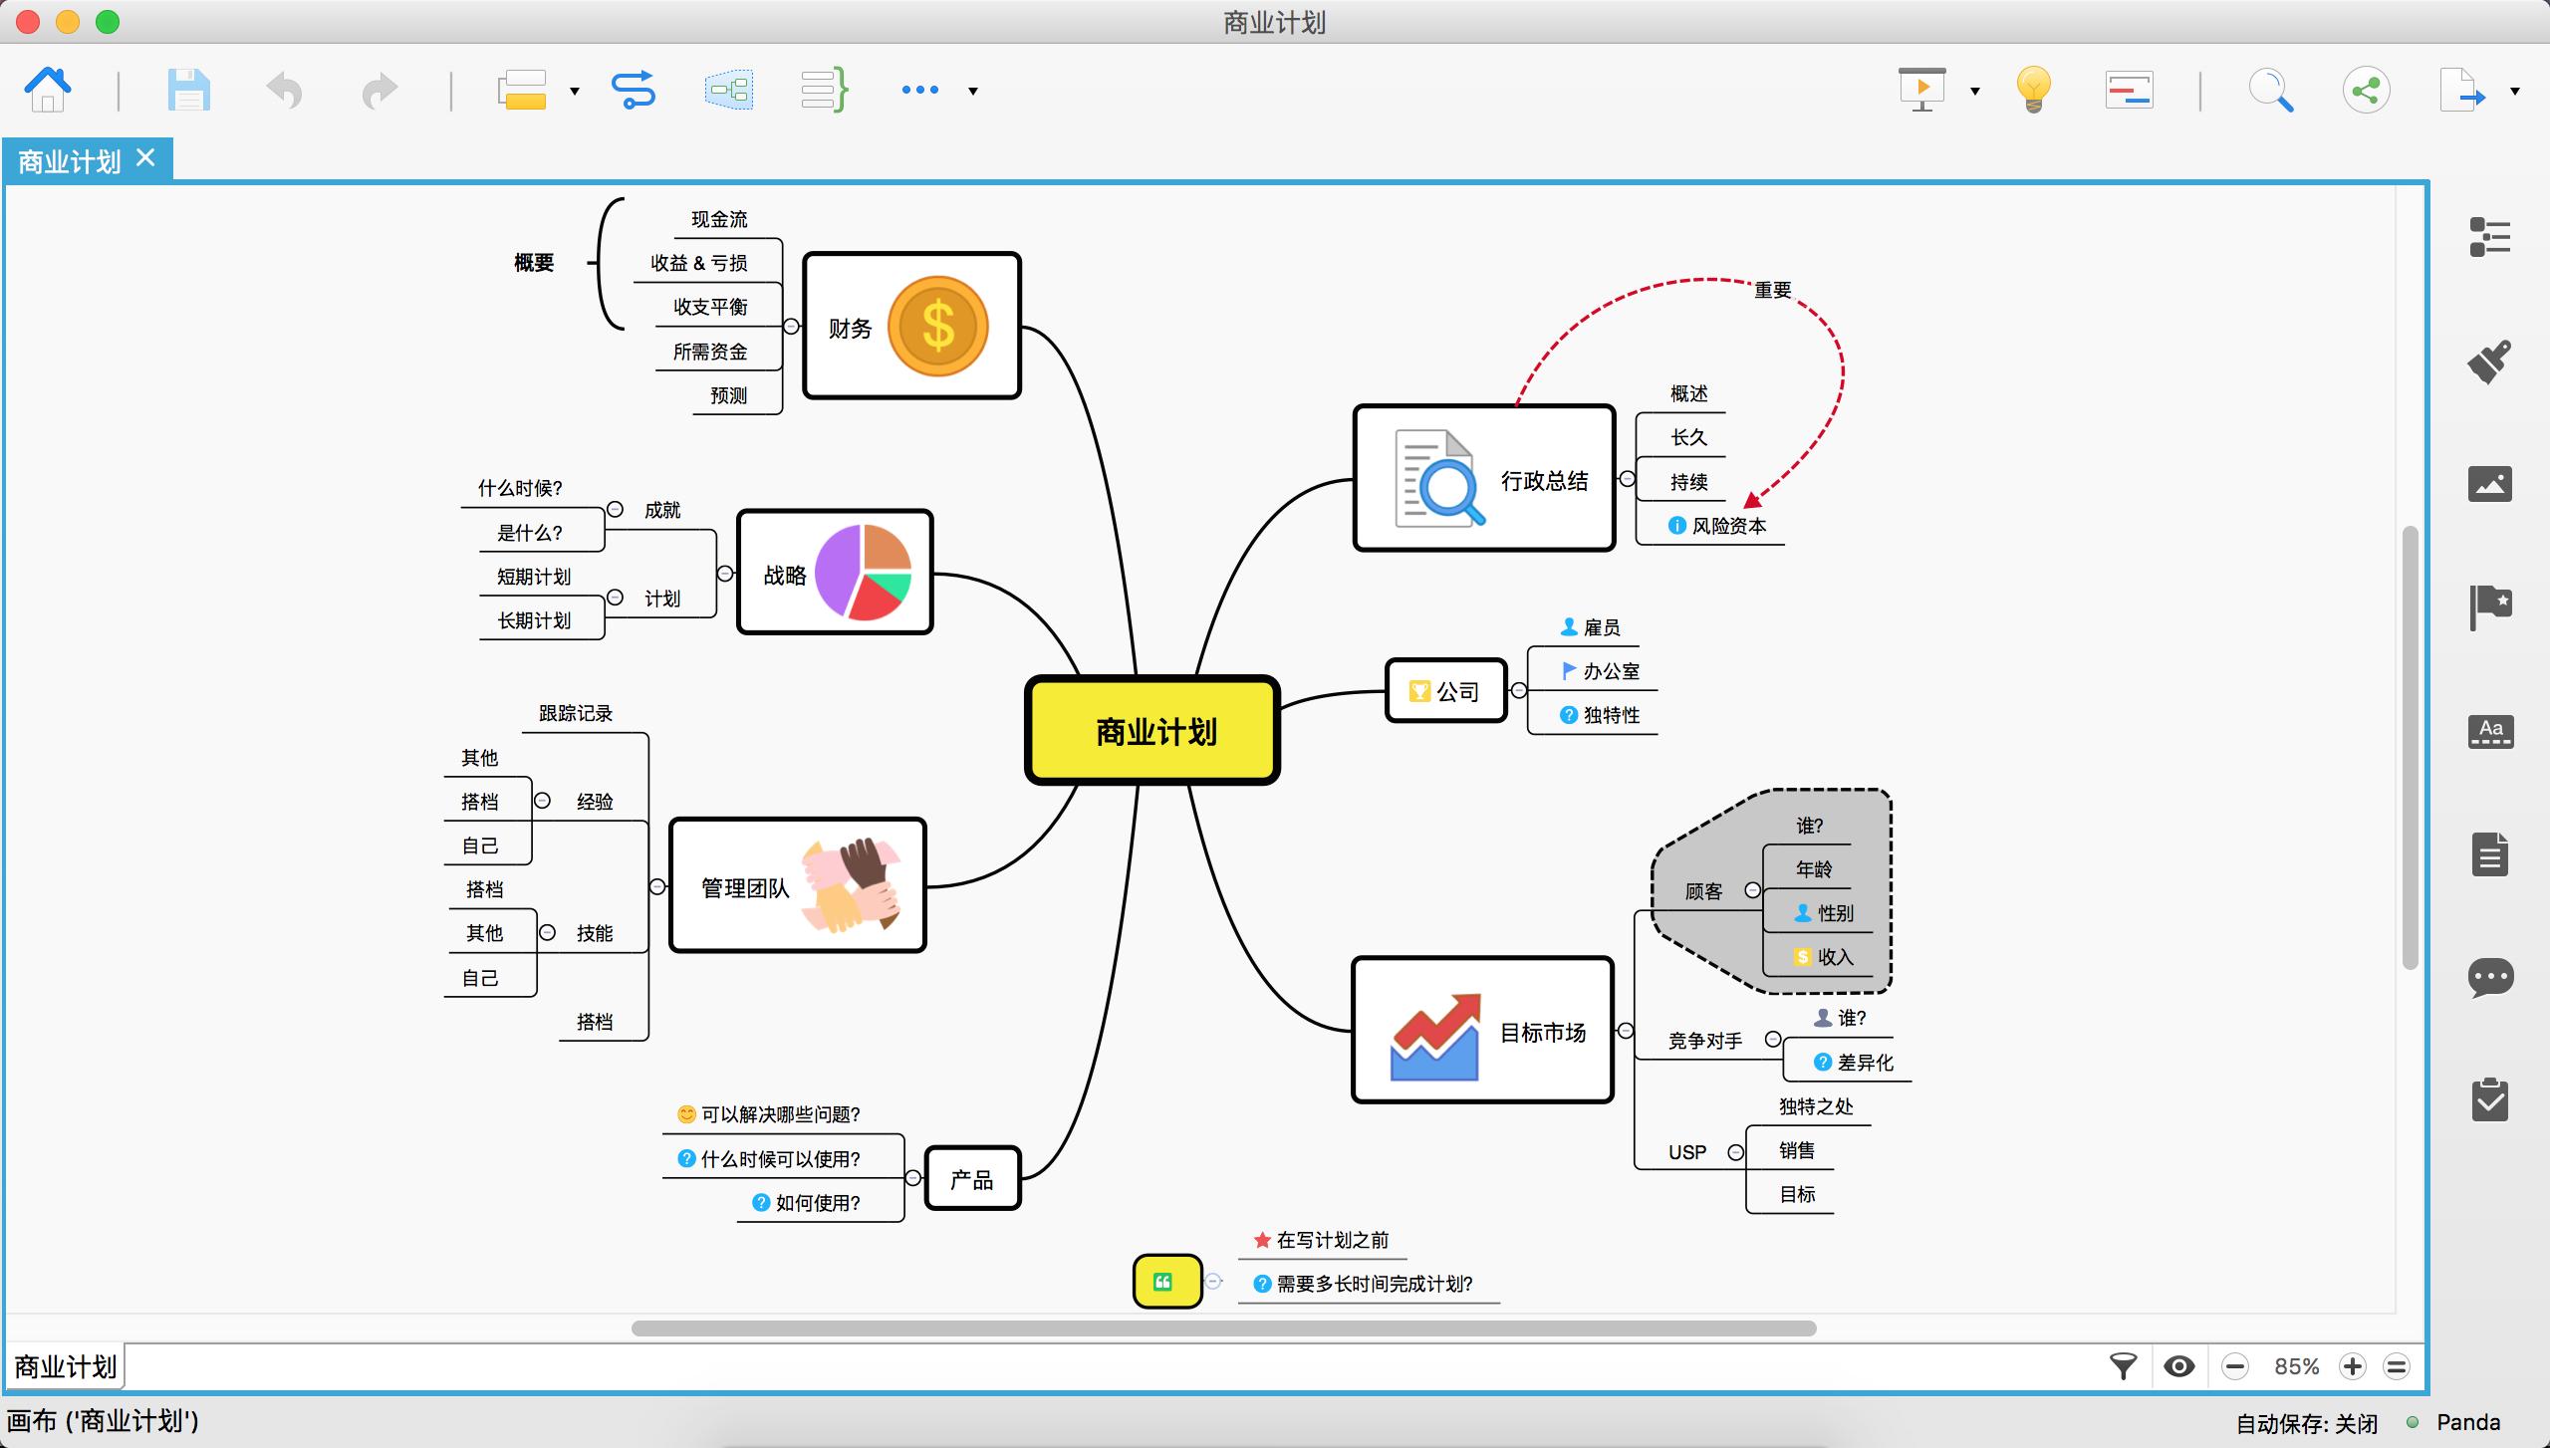
Task: Click the Share icon
Action: [x=2367, y=91]
